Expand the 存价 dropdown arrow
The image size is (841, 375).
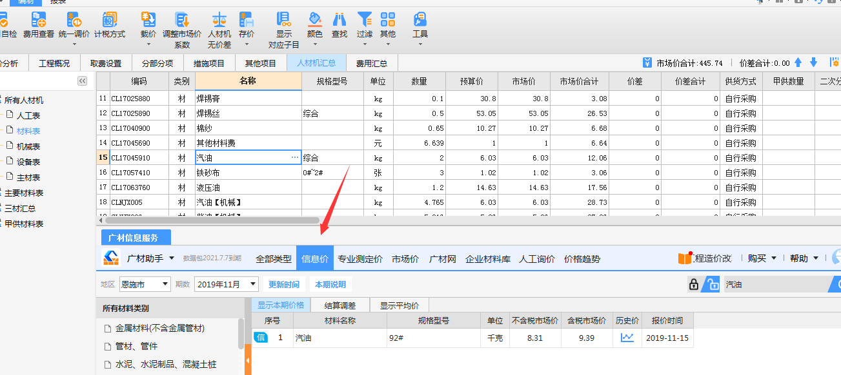click(247, 44)
